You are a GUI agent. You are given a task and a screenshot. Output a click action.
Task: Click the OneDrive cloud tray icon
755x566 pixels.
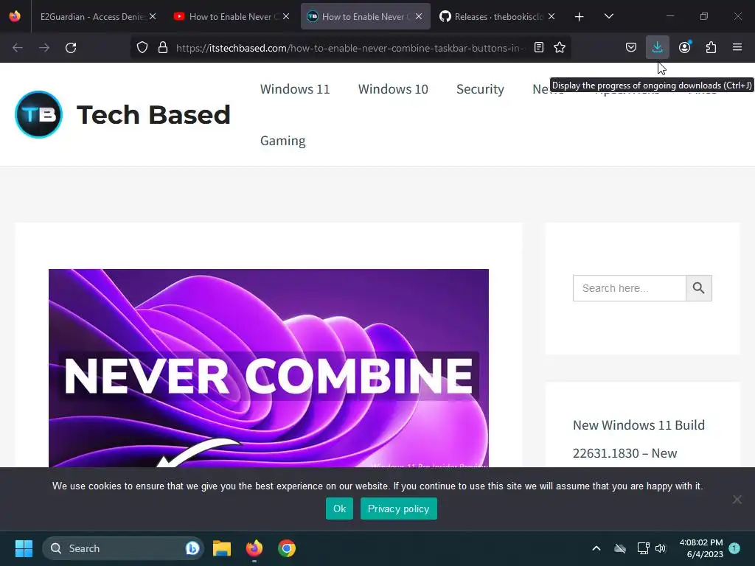click(x=620, y=548)
